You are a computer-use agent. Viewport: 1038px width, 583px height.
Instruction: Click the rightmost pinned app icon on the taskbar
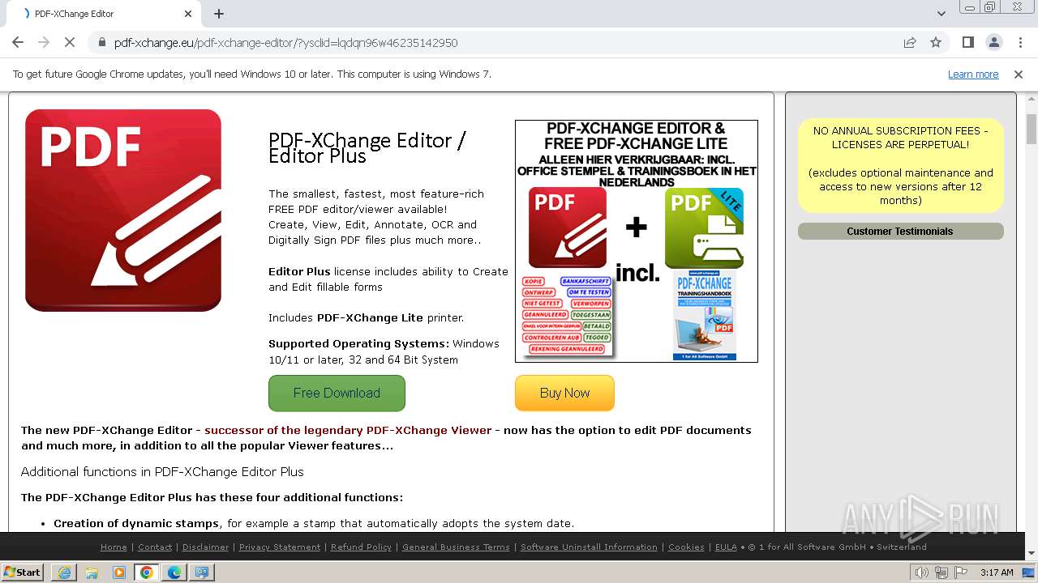click(x=202, y=572)
